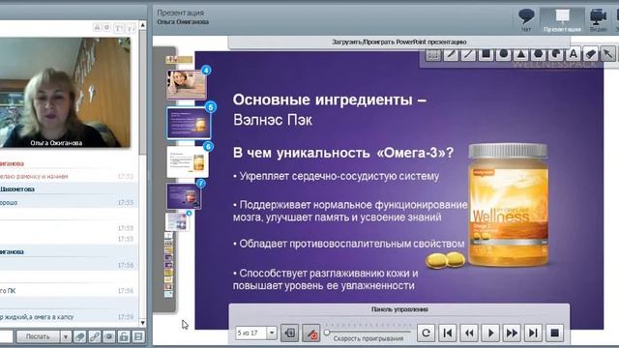The width and height of the screenshot is (619, 348).
Task: Select the arrow pointer tool
Action: pos(608,54)
